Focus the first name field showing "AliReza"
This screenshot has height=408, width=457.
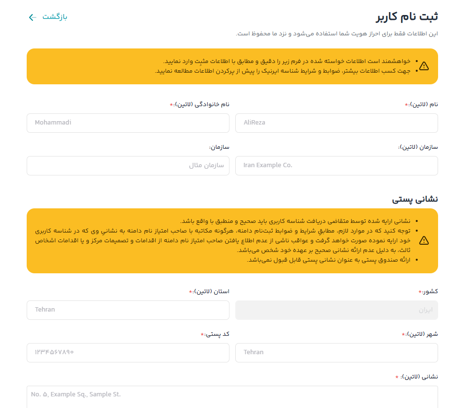click(336, 123)
